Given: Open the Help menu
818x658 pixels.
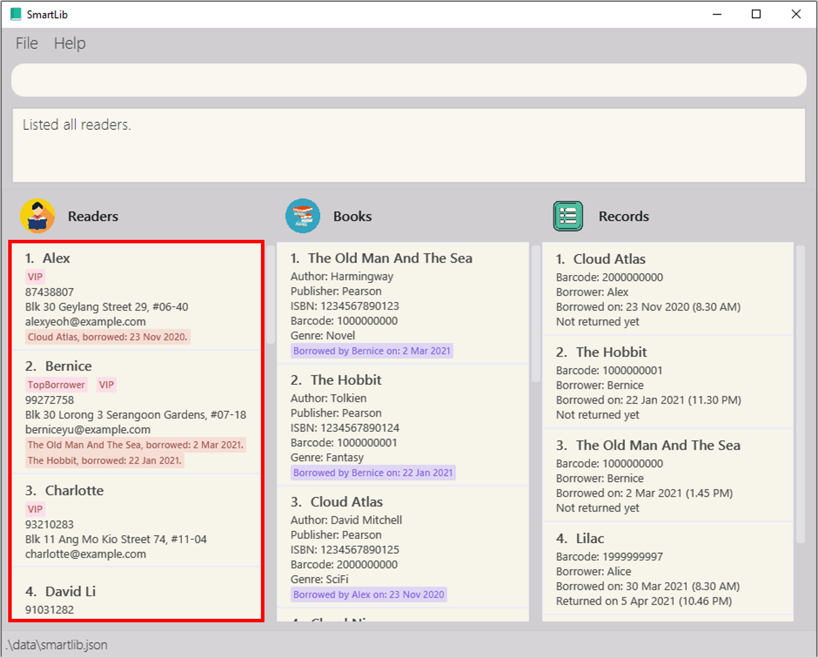Looking at the screenshot, I should 70,43.
